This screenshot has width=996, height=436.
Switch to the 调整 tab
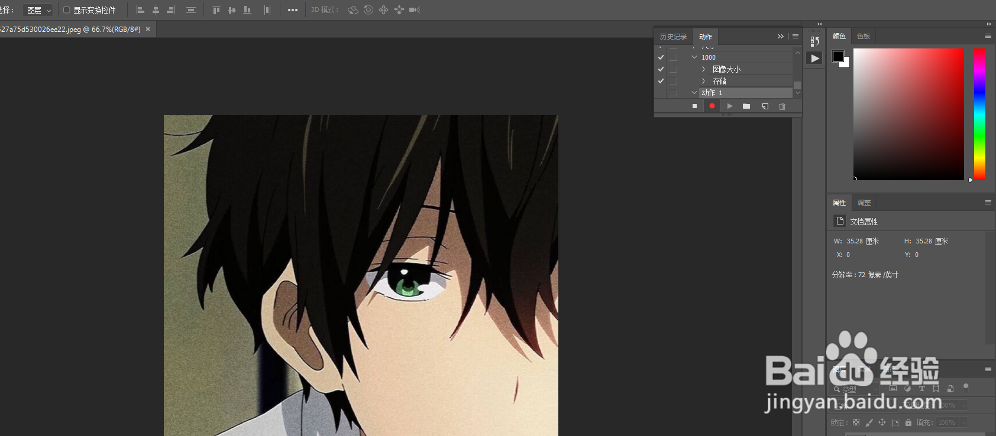coord(864,203)
